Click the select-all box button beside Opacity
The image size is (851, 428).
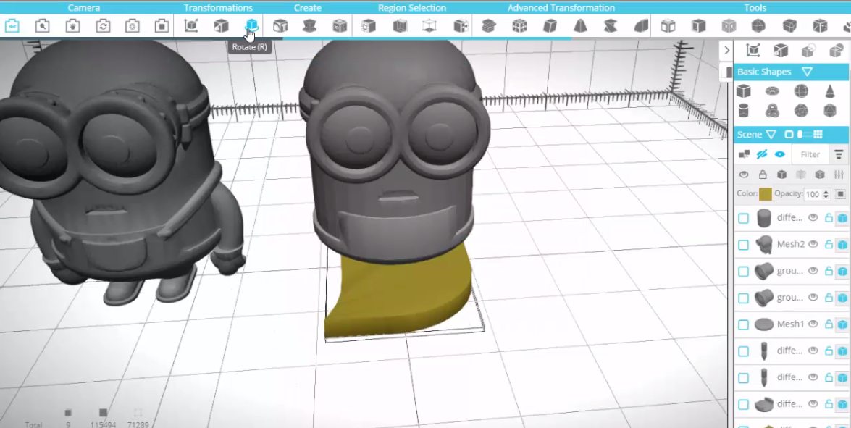coord(841,194)
